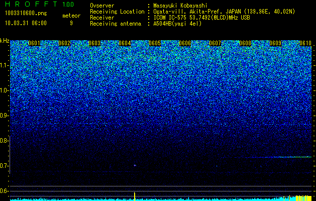The height and width of the screenshot is (201, 316).
Task: Select the file name 1003310600.png
Action: click(x=26, y=14)
